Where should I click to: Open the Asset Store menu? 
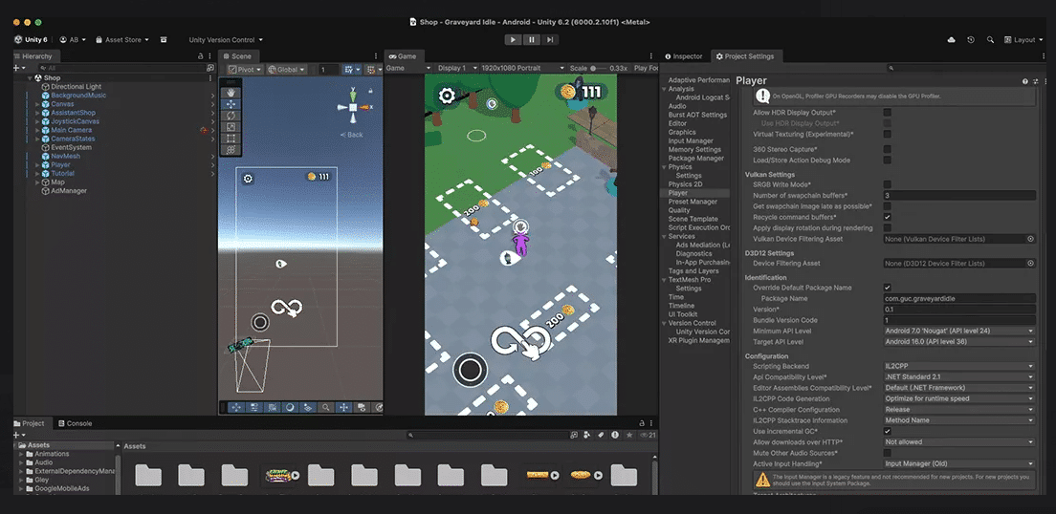[122, 40]
